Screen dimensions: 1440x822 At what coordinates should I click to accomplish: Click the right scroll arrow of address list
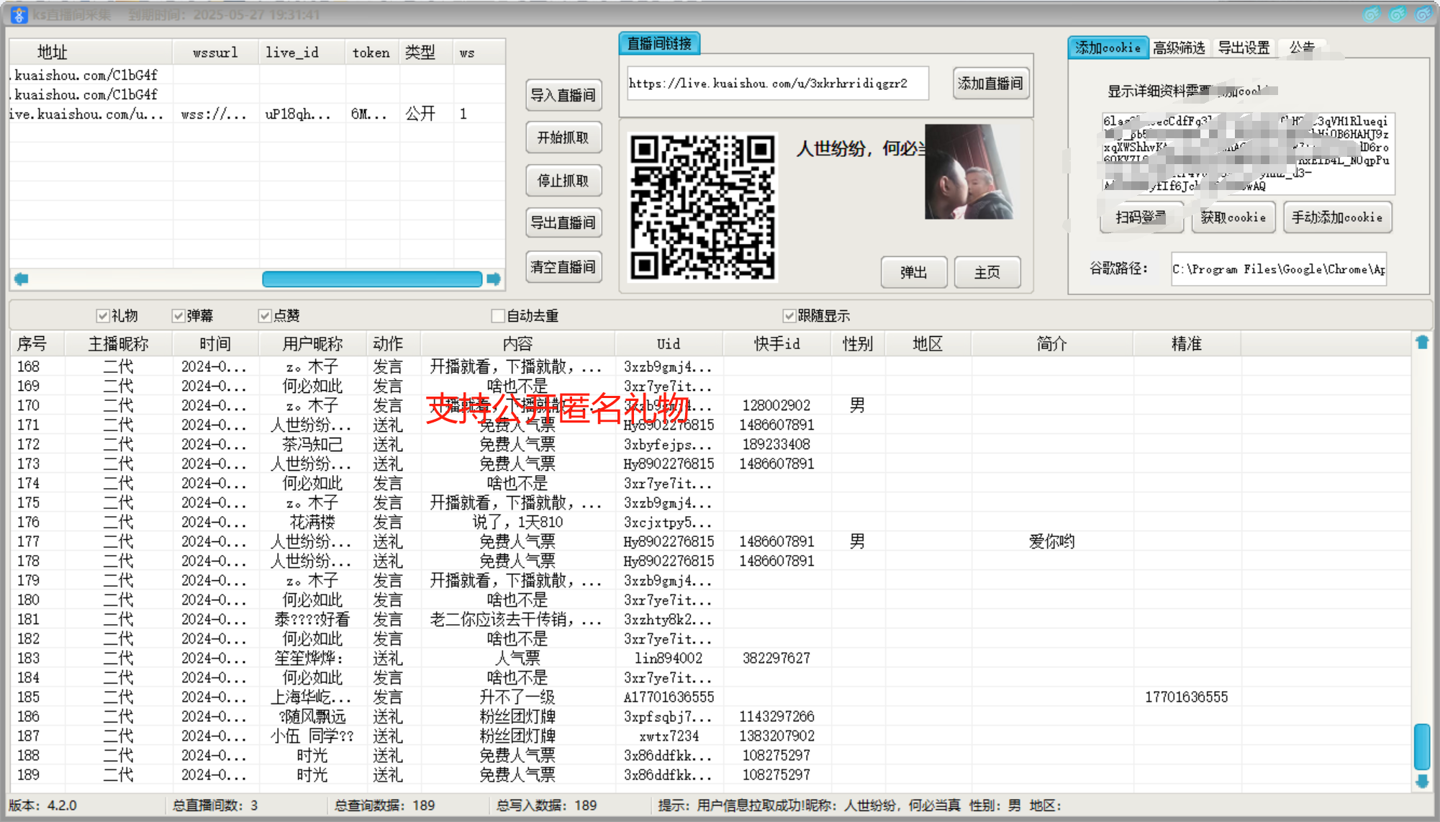[494, 279]
